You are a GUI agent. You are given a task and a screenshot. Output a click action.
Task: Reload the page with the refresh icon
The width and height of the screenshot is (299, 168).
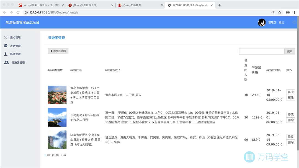click(x=18, y=12)
